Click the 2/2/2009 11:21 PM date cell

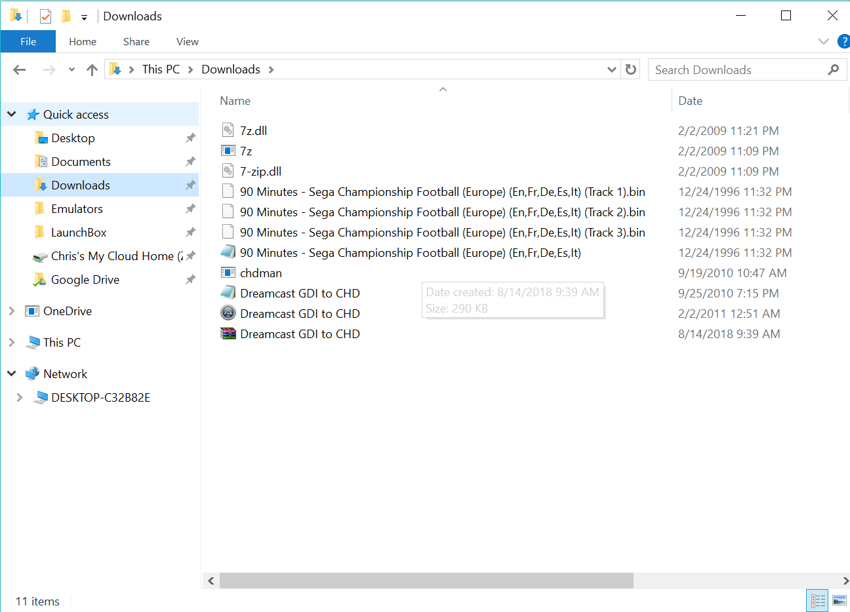tap(729, 131)
